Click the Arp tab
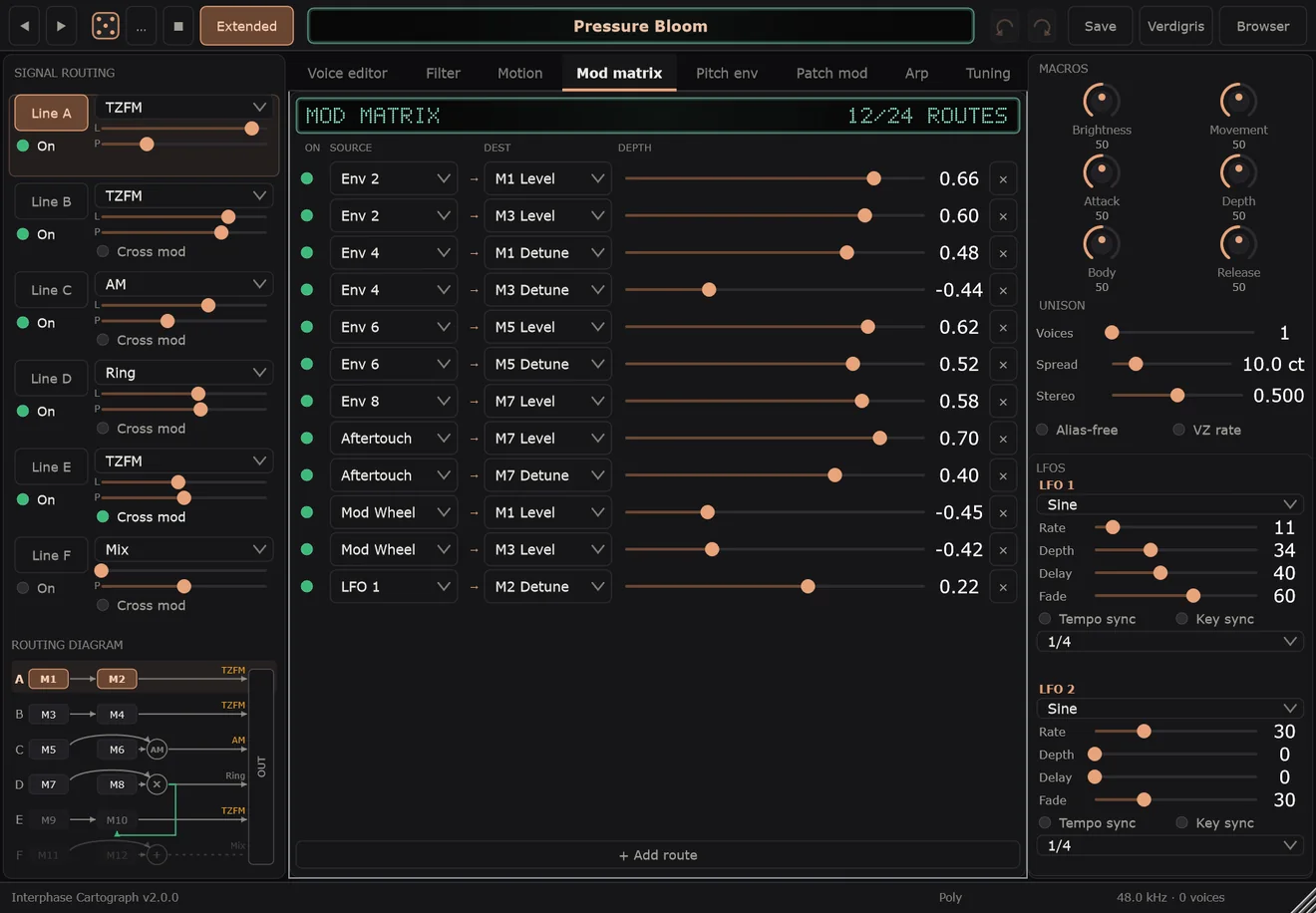This screenshot has height=913, width=1316. click(916, 73)
